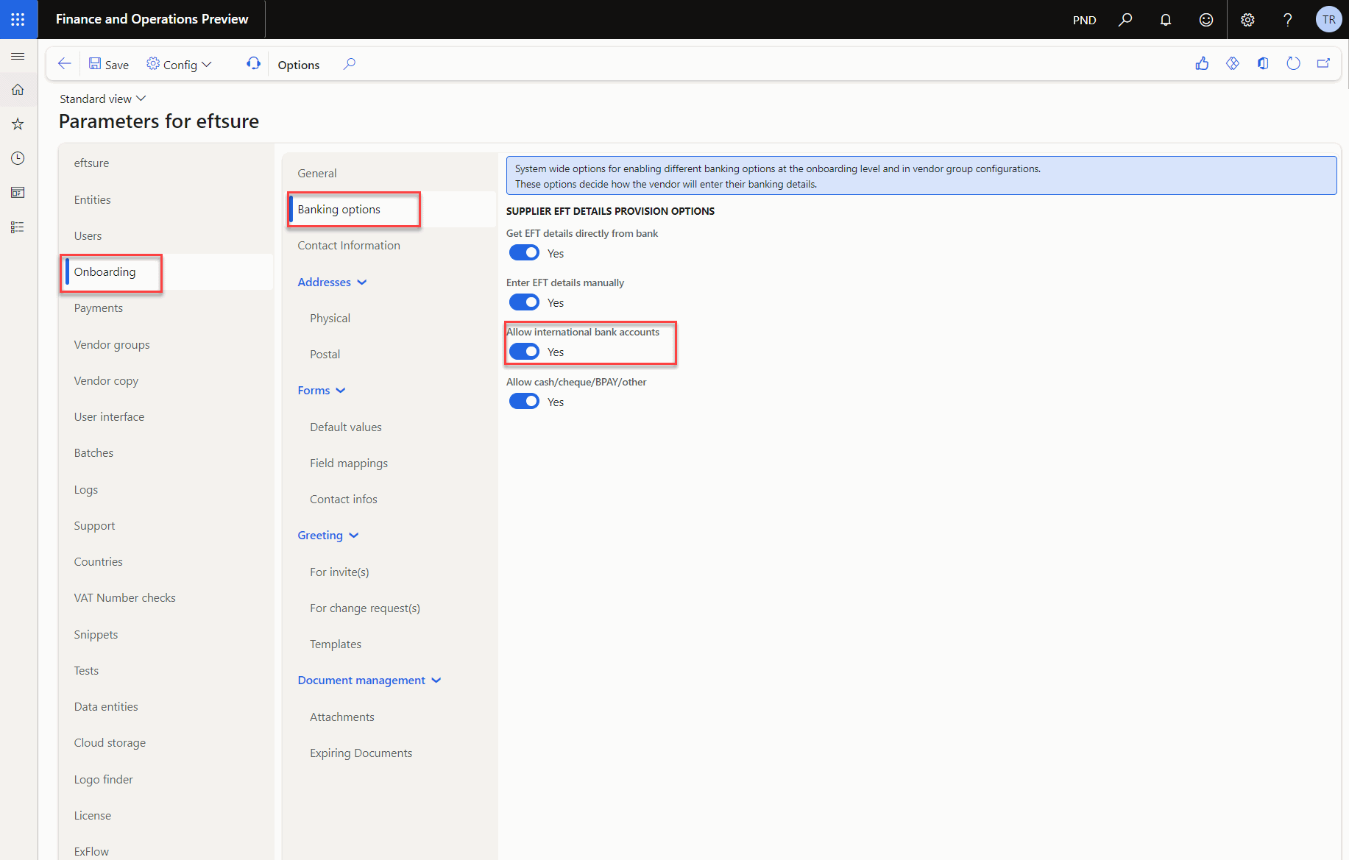Toggle Enter EFT details manually
The width and height of the screenshot is (1349, 860).
[524, 302]
